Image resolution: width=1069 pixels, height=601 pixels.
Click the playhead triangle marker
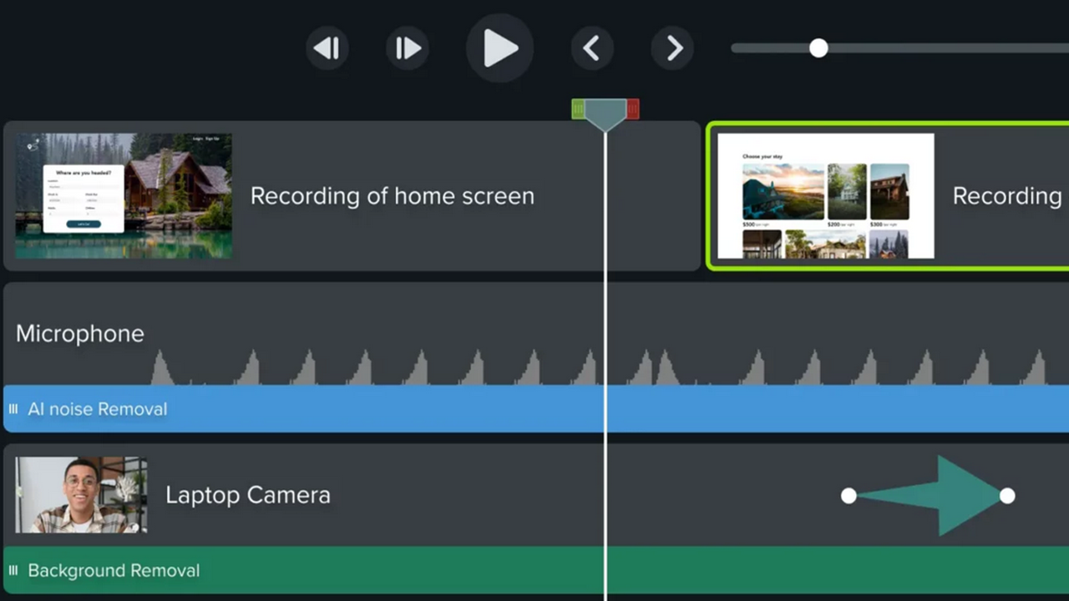pos(605,114)
